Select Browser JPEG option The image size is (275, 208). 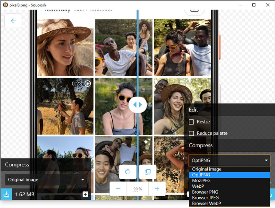tap(205, 198)
